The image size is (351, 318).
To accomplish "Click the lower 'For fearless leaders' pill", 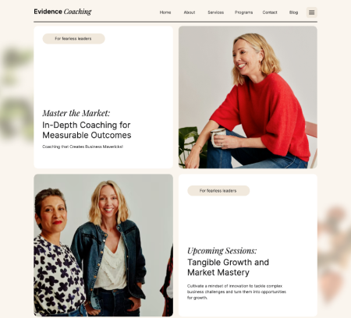I will click(x=218, y=191).
